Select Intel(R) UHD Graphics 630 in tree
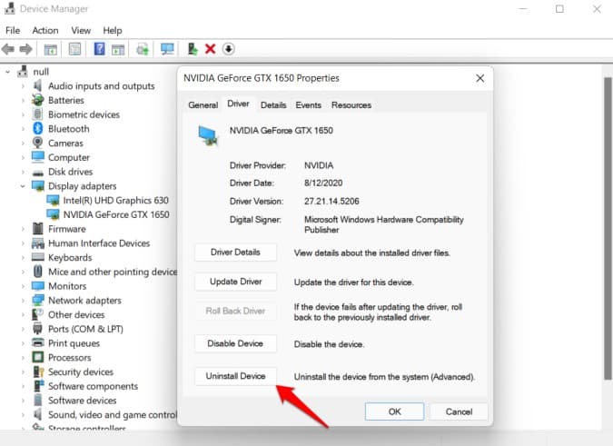The image size is (613, 446). coord(115,200)
